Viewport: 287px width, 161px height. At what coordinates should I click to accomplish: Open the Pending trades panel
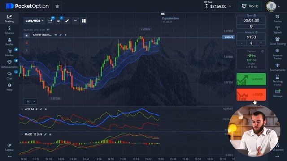pyautogui.click(x=278, y=80)
